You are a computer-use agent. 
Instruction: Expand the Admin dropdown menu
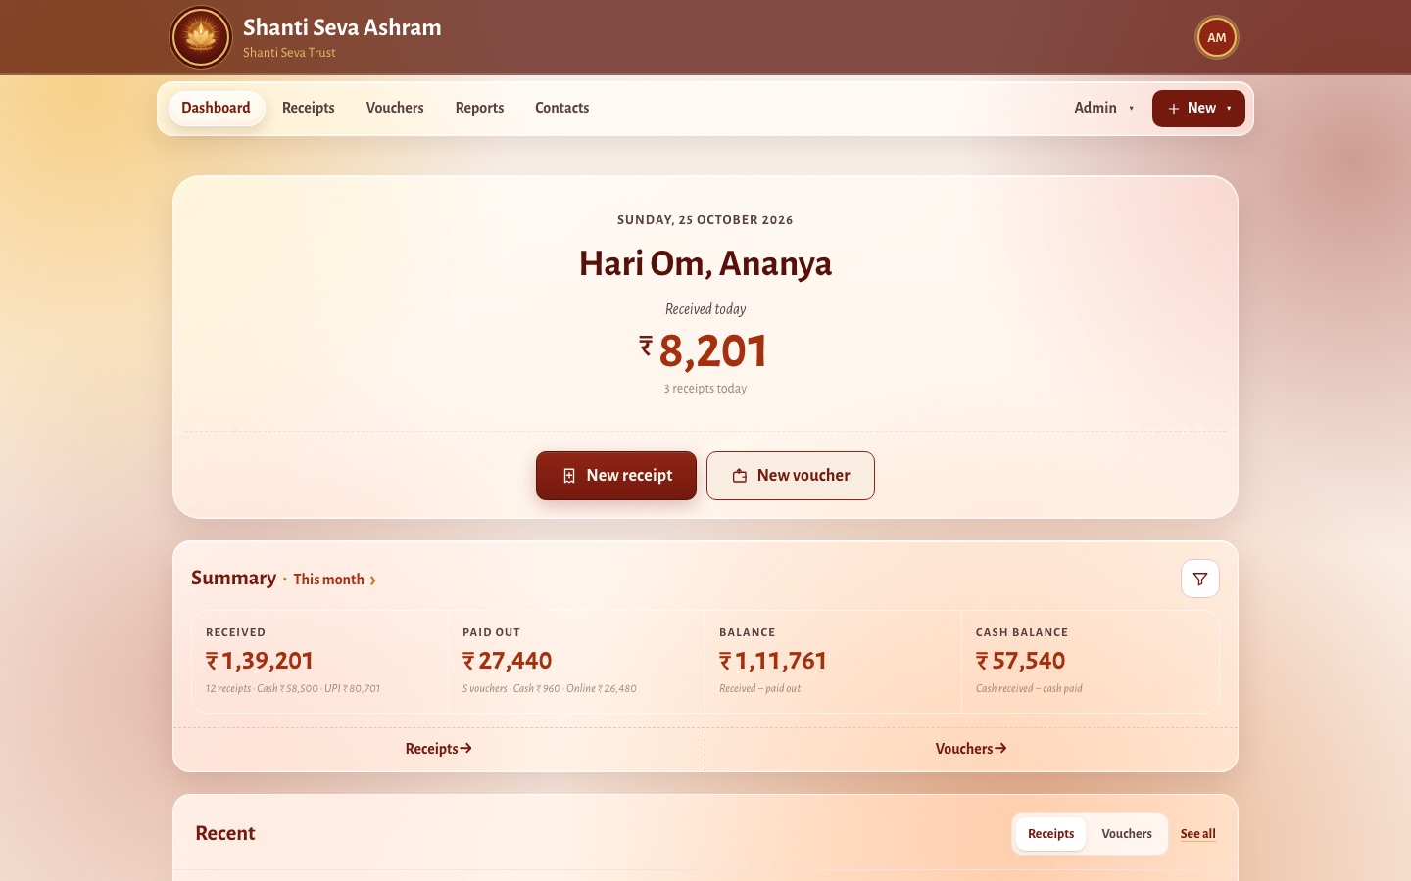(1104, 108)
